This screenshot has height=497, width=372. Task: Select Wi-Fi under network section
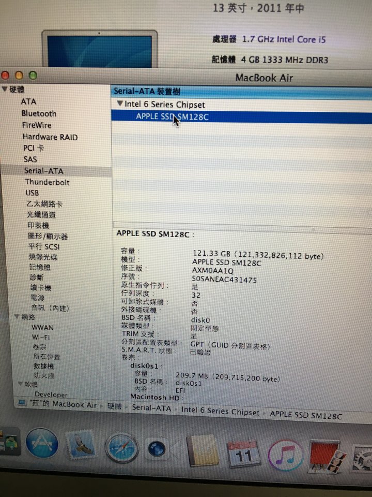pyautogui.click(x=40, y=337)
